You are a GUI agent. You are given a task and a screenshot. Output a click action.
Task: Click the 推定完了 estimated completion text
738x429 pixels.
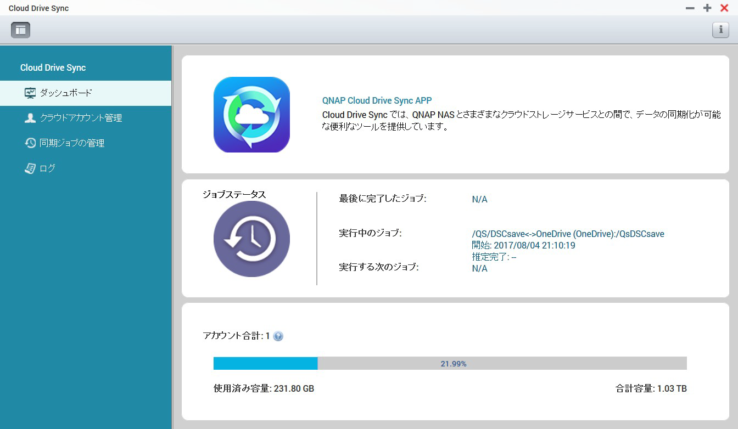pyautogui.click(x=494, y=257)
